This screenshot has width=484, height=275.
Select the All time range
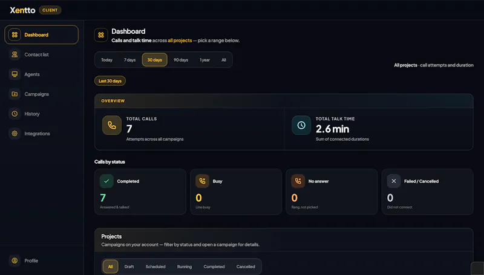(x=224, y=60)
